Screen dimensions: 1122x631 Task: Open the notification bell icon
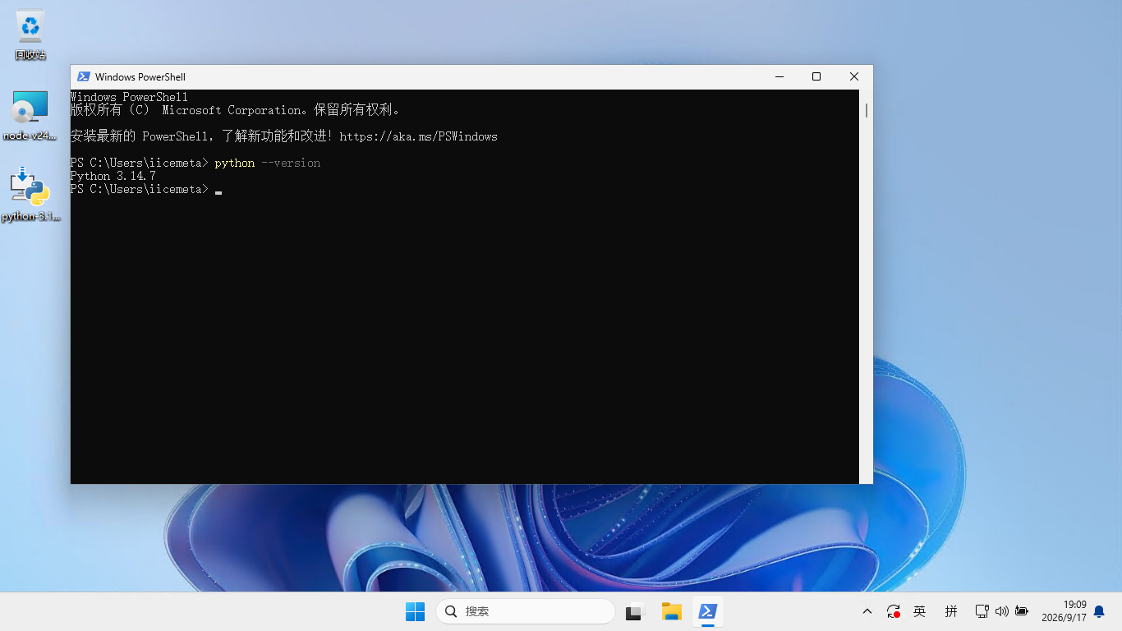tap(1099, 611)
